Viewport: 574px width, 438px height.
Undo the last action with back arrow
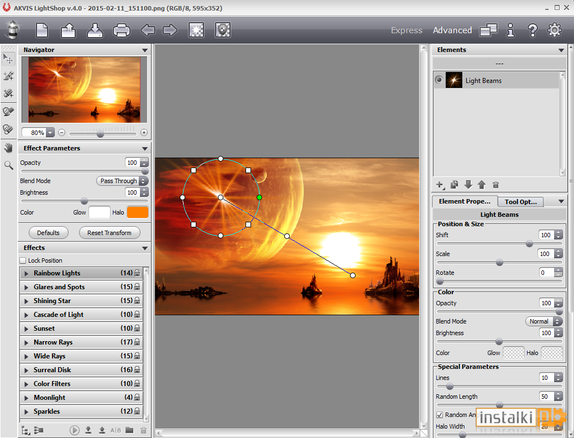[x=148, y=30]
